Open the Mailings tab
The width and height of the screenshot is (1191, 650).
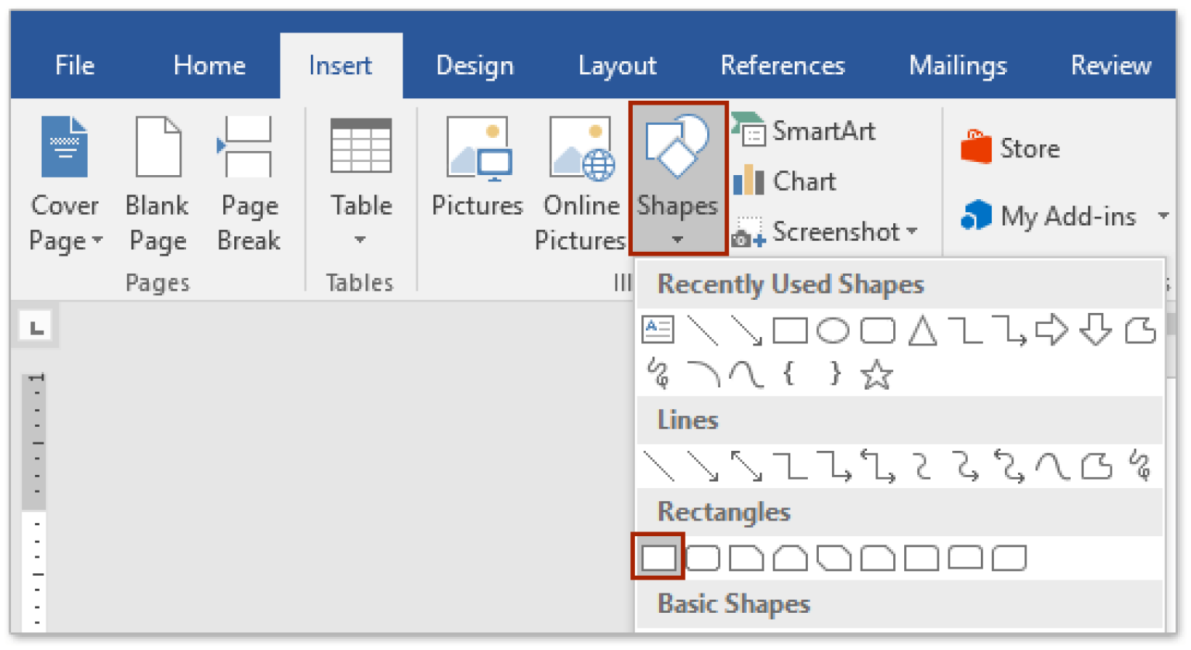(x=958, y=66)
